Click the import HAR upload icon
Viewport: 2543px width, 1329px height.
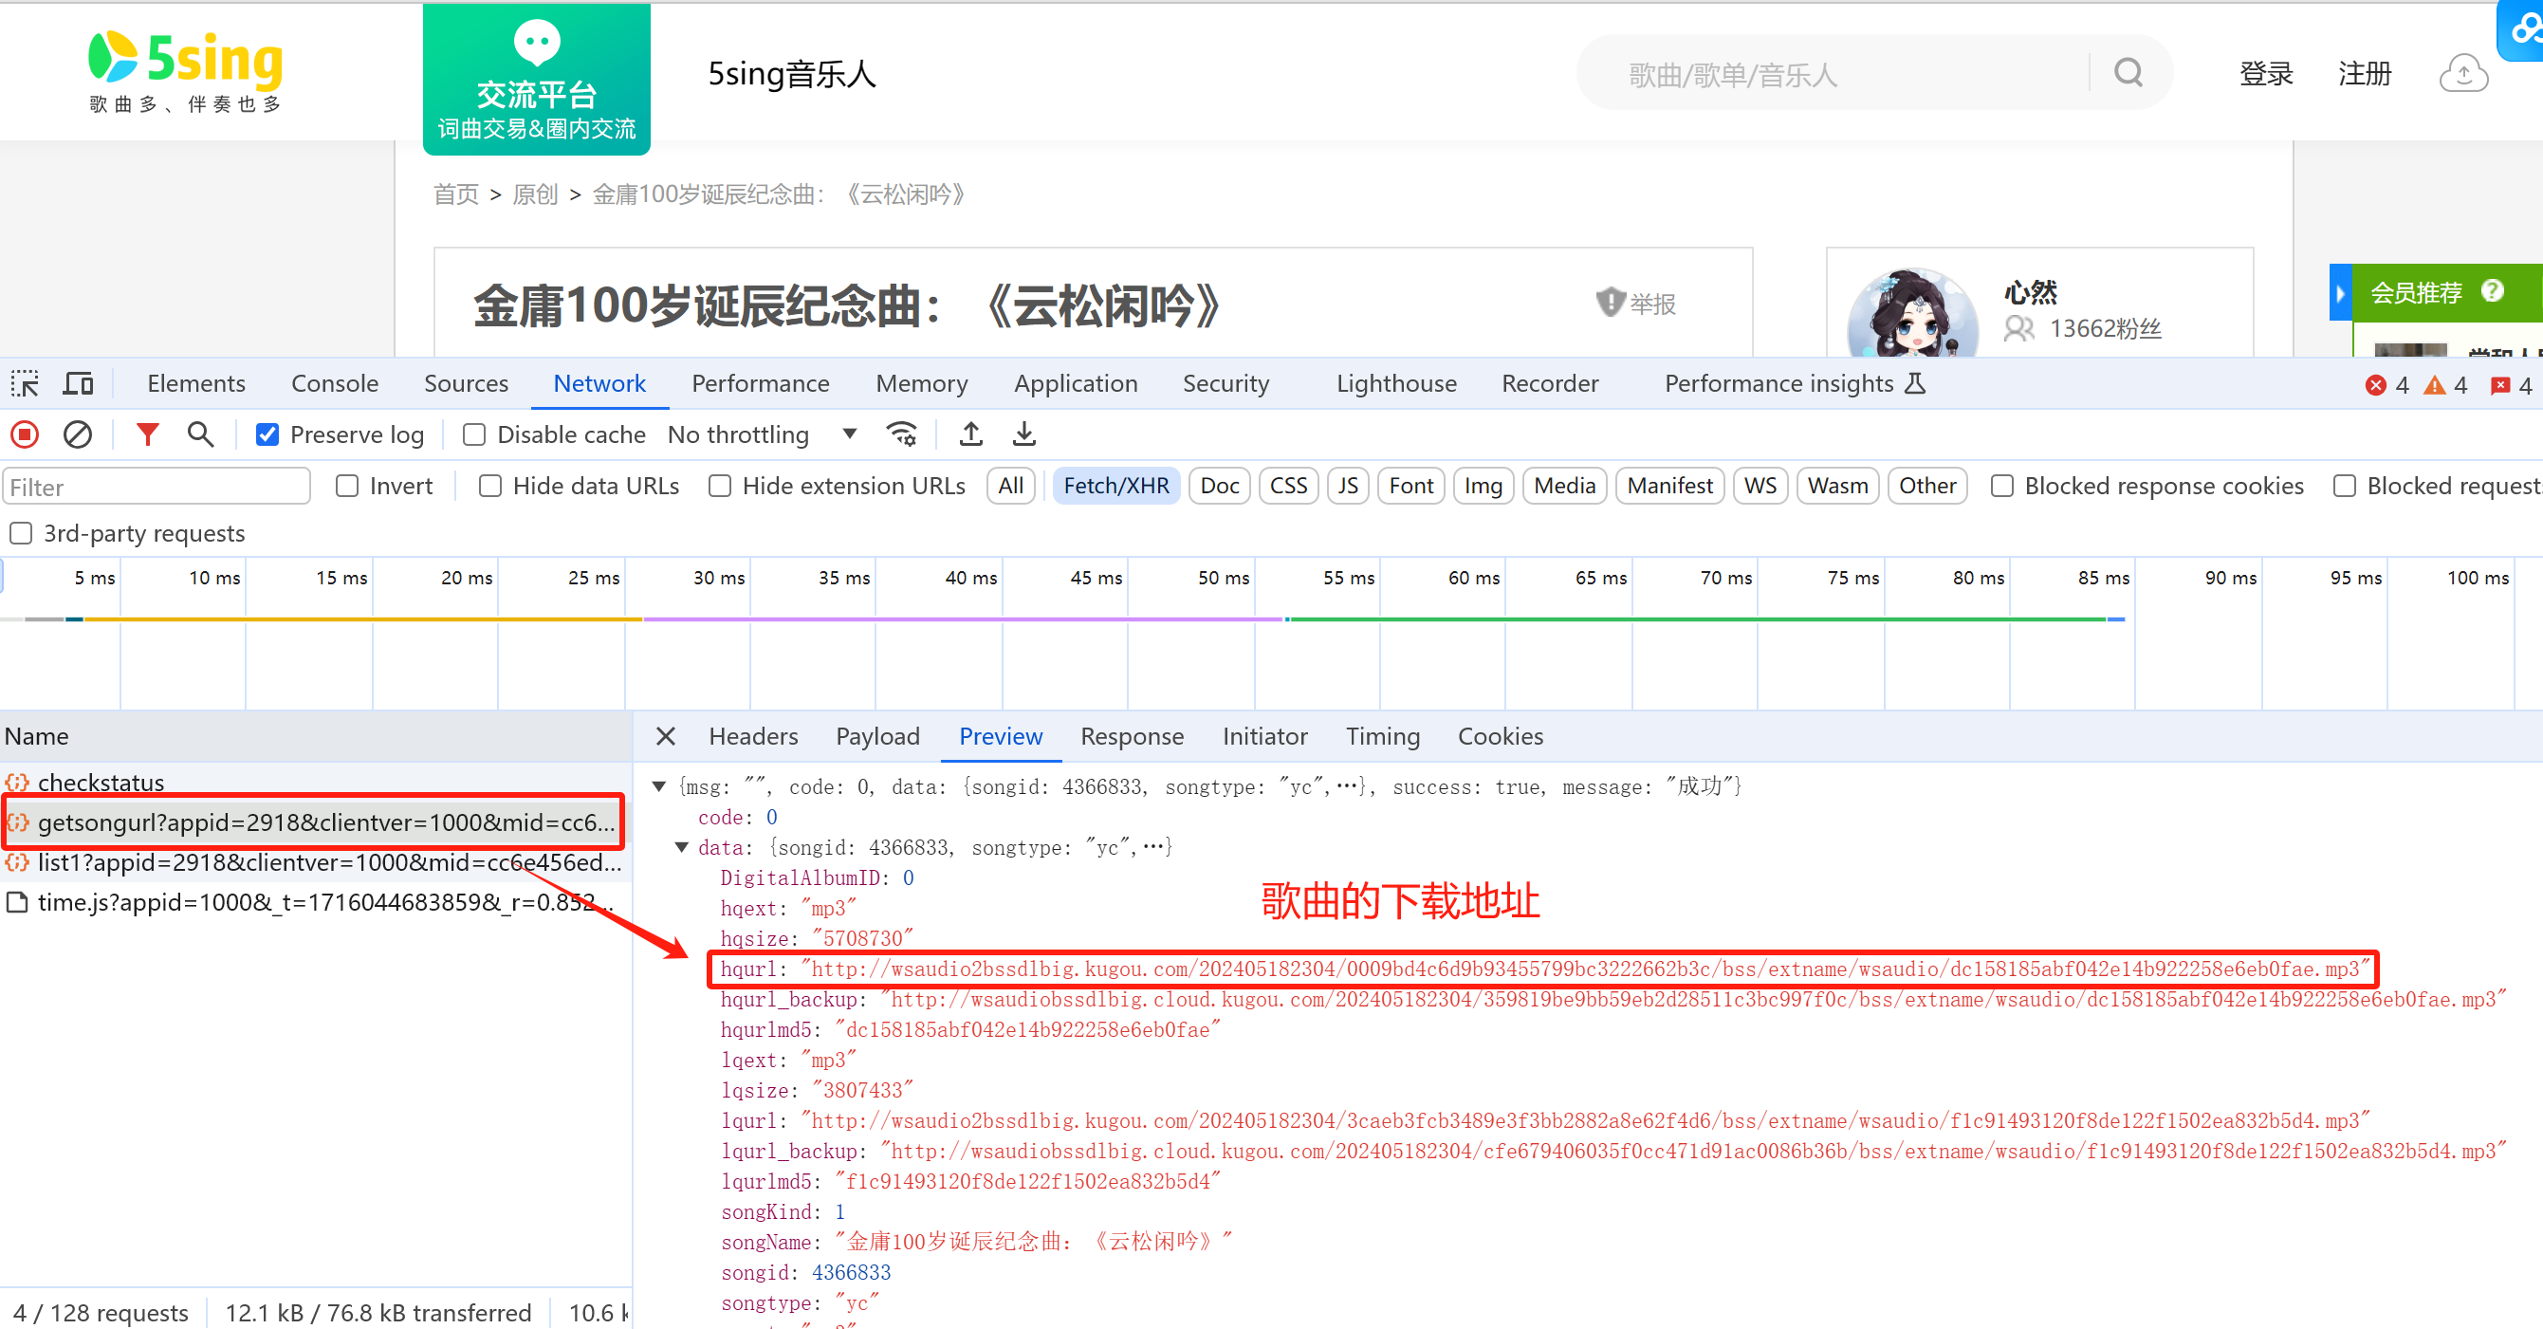tap(971, 434)
